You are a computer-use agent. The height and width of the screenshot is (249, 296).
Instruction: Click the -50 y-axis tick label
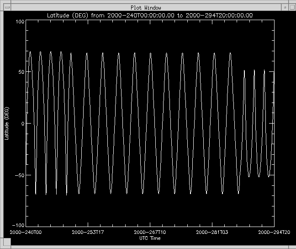pos(19,175)
